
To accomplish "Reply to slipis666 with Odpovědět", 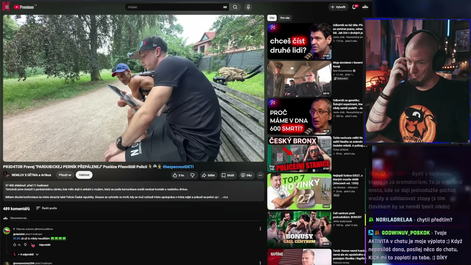I will 45,245.
